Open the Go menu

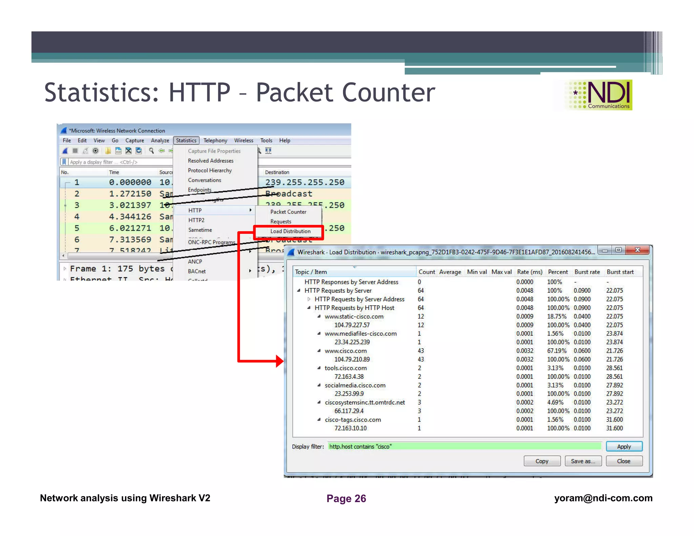tap(115, 140)
